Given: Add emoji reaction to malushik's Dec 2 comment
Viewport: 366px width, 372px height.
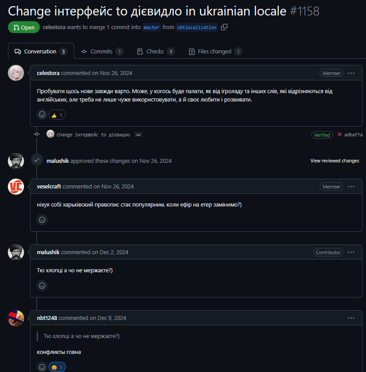Looking at the screenshot, I should click(x=42, y=285).
